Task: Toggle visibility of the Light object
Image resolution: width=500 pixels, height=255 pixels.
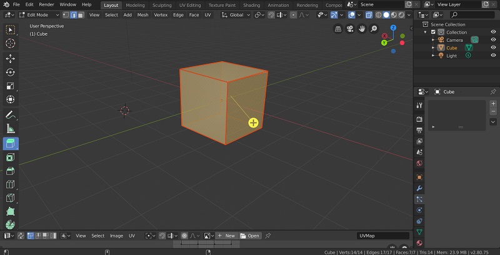Action: (493, 56)
